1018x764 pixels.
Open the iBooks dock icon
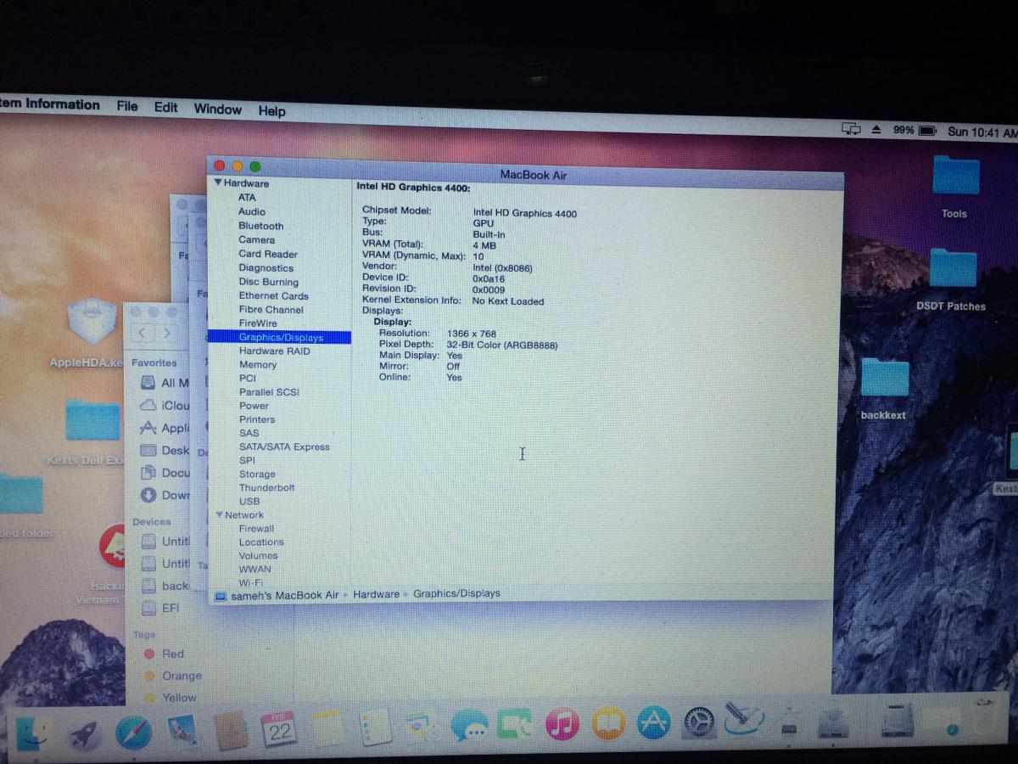608,723
